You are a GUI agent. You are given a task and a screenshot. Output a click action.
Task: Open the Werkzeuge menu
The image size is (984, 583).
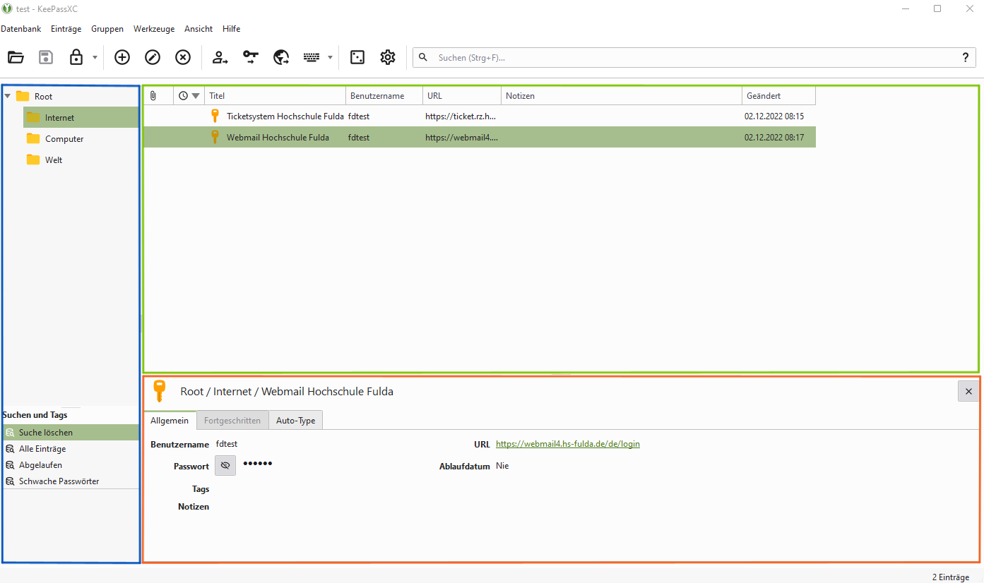(154, 29)
